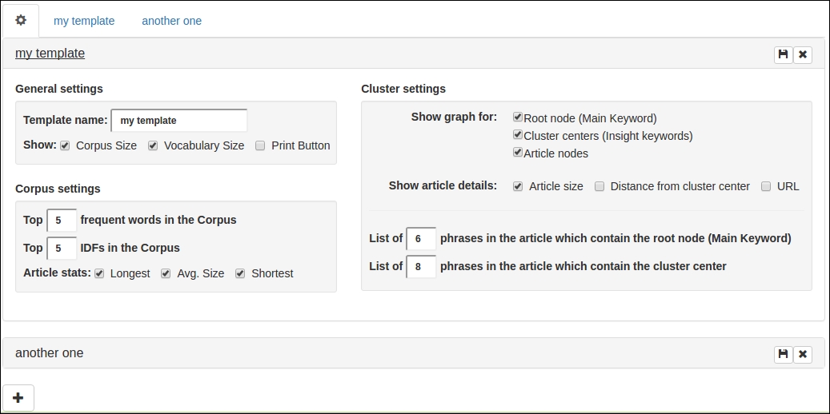Open the gear settings tab

21,21
